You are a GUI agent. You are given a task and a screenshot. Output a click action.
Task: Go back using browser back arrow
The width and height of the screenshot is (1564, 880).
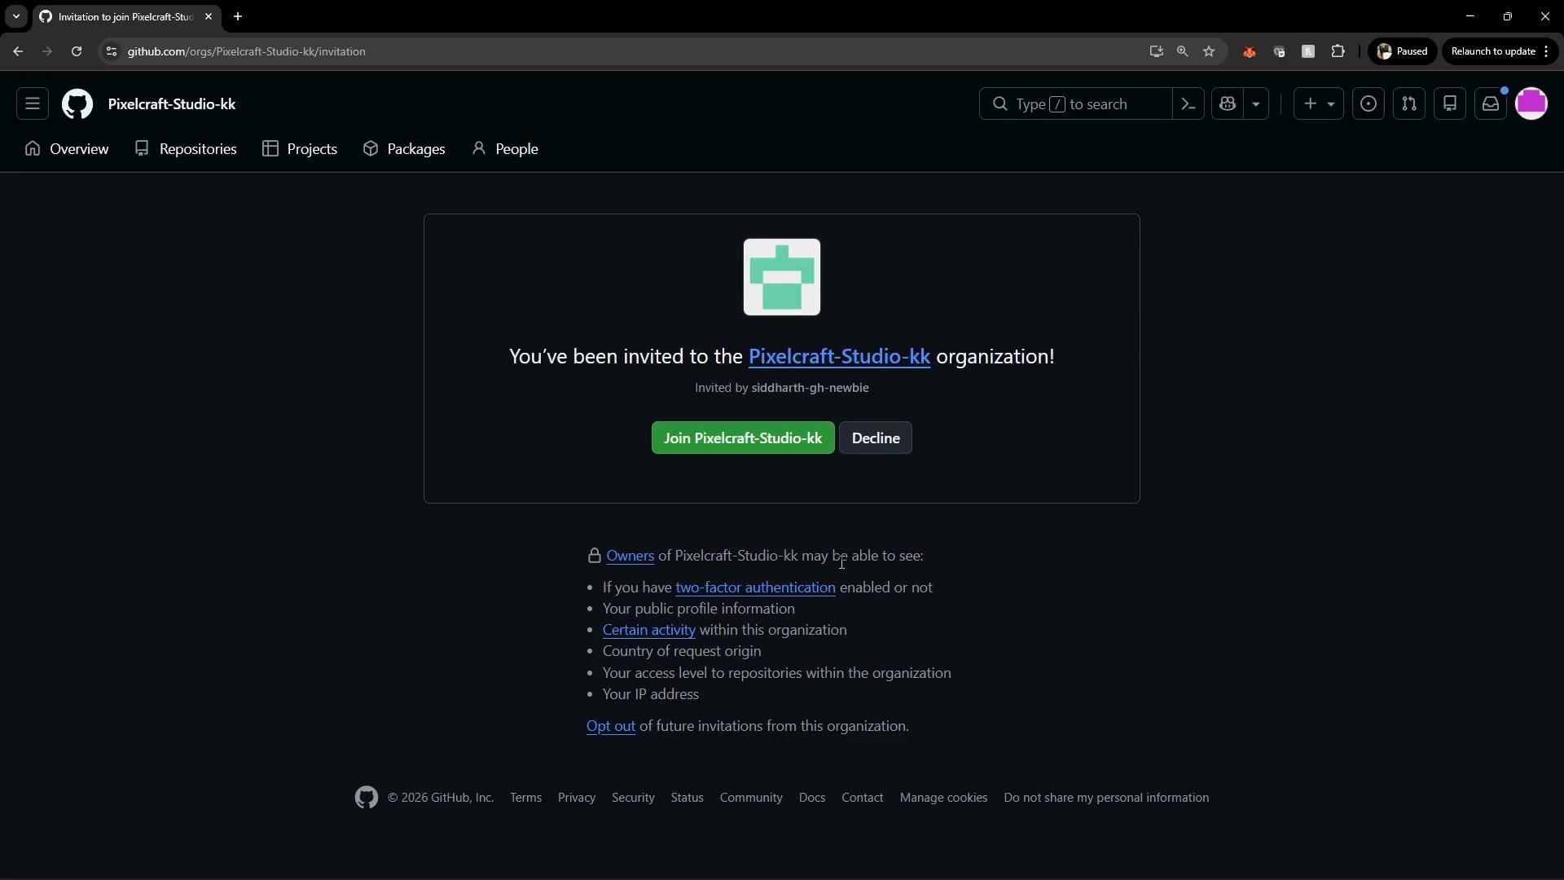[x=18, y=51]
